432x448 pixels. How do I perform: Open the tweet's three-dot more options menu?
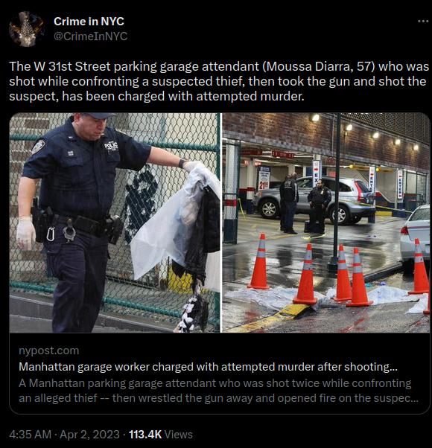[423, 21]
